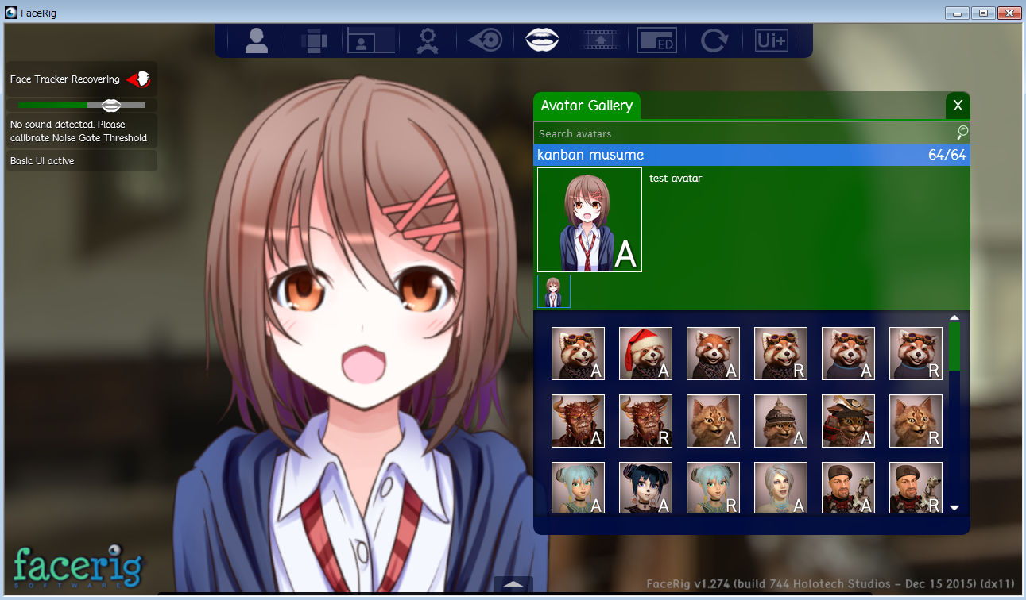Select the plain cat avatar marked R
Viewport: 1026px width, 600px height.
pyautogui.click(x=916, y=421)
